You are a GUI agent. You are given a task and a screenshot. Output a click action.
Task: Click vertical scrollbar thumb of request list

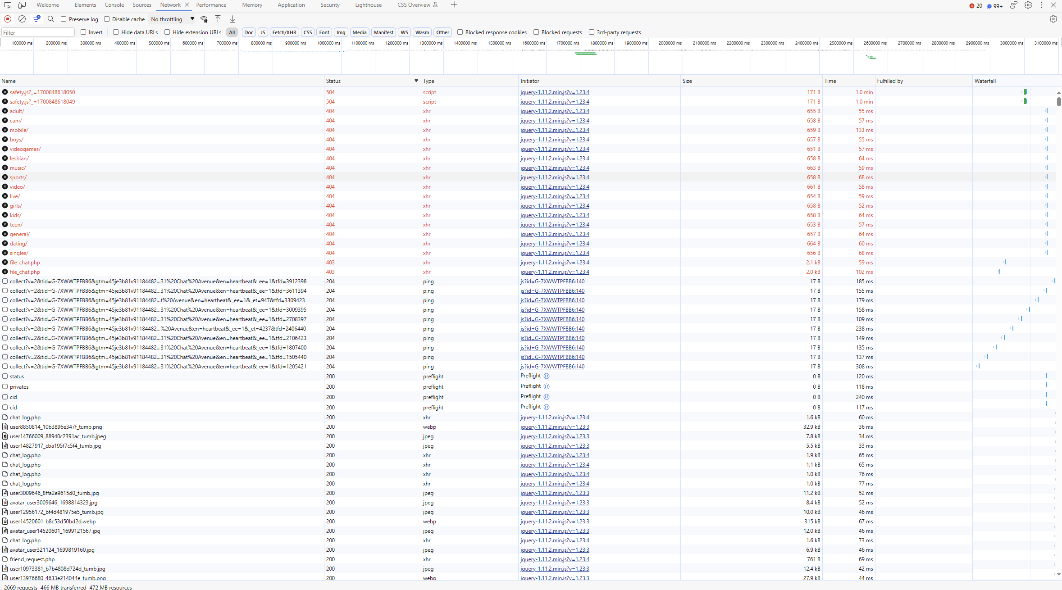point(1059,101)
